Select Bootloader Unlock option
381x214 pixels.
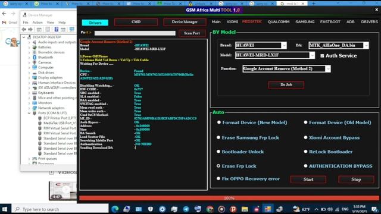point(218,152)
